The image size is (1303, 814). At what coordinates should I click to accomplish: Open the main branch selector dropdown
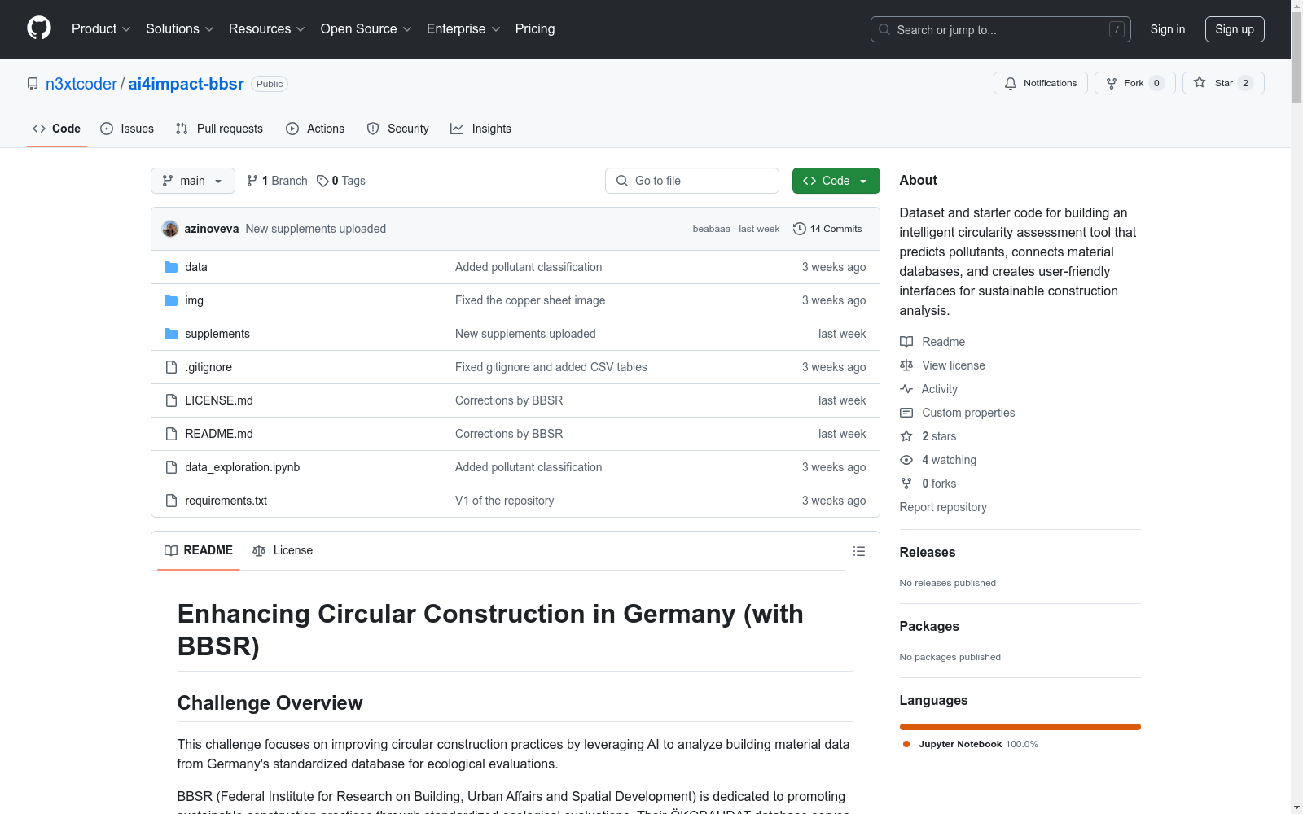coord(193,181)
